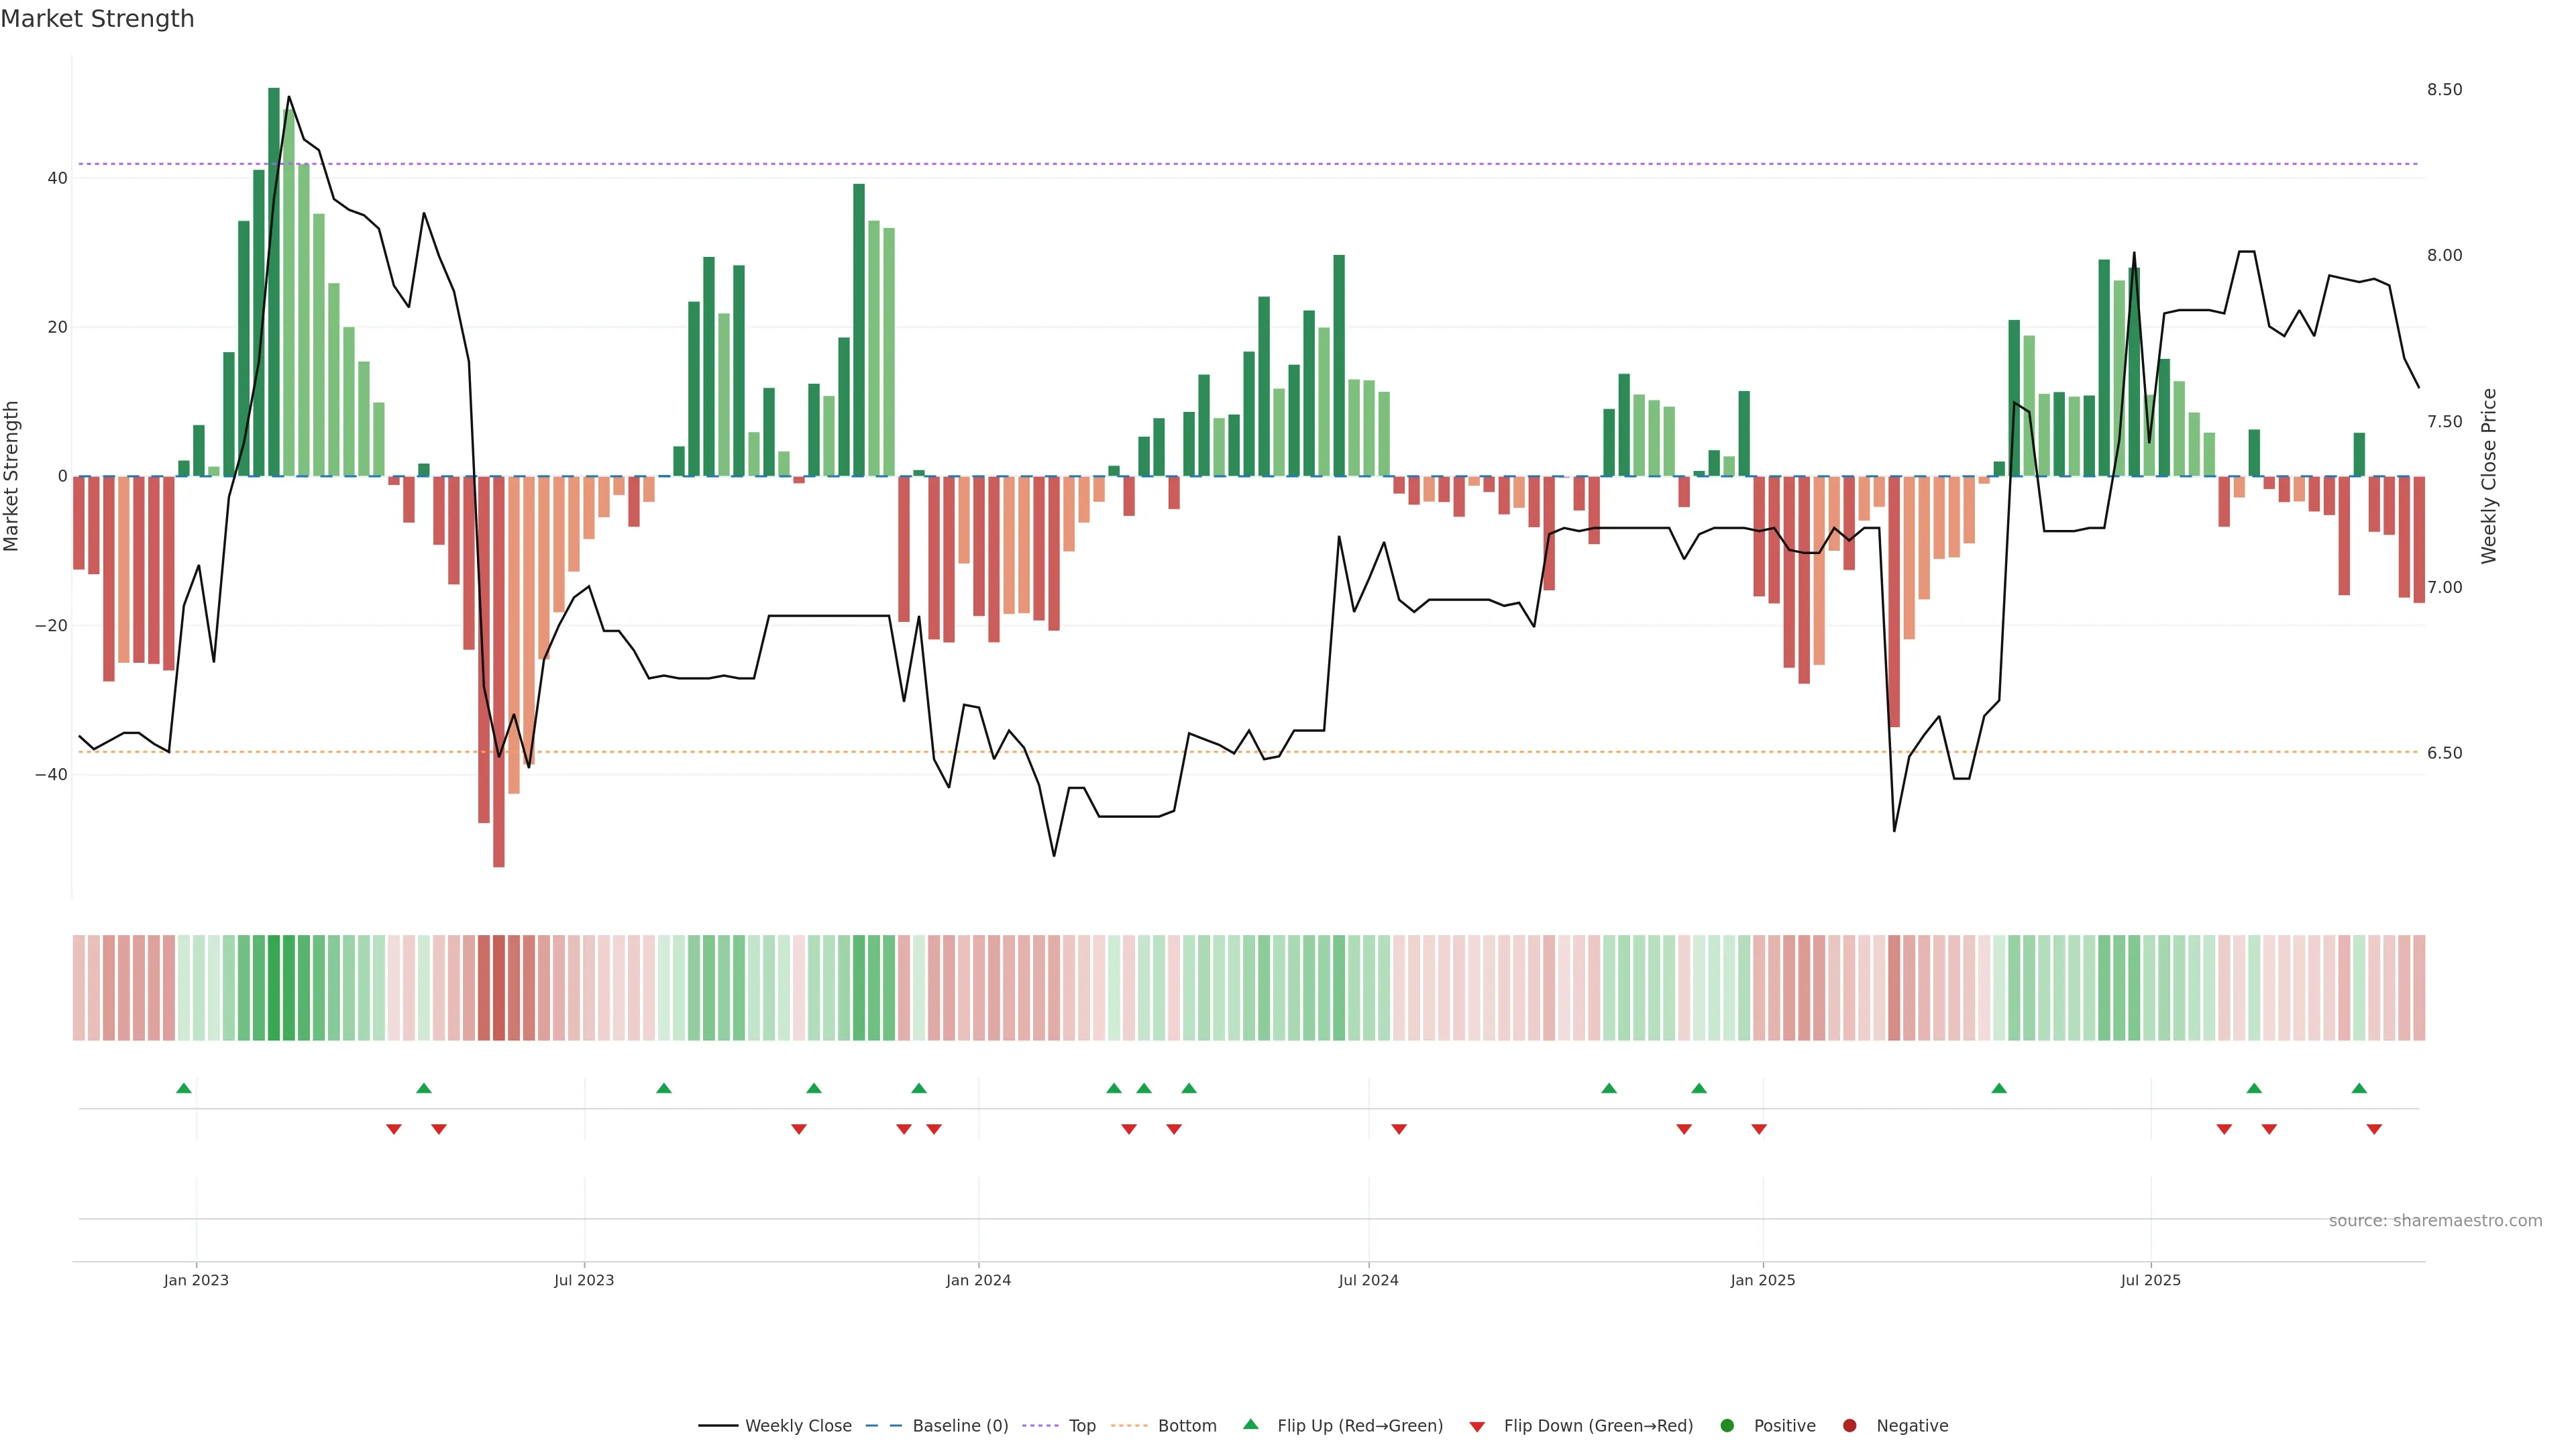The image size is (2576, 1449).
Task: Click the green Positive circle legend icon
Action: click(x=1727, y=1426)
